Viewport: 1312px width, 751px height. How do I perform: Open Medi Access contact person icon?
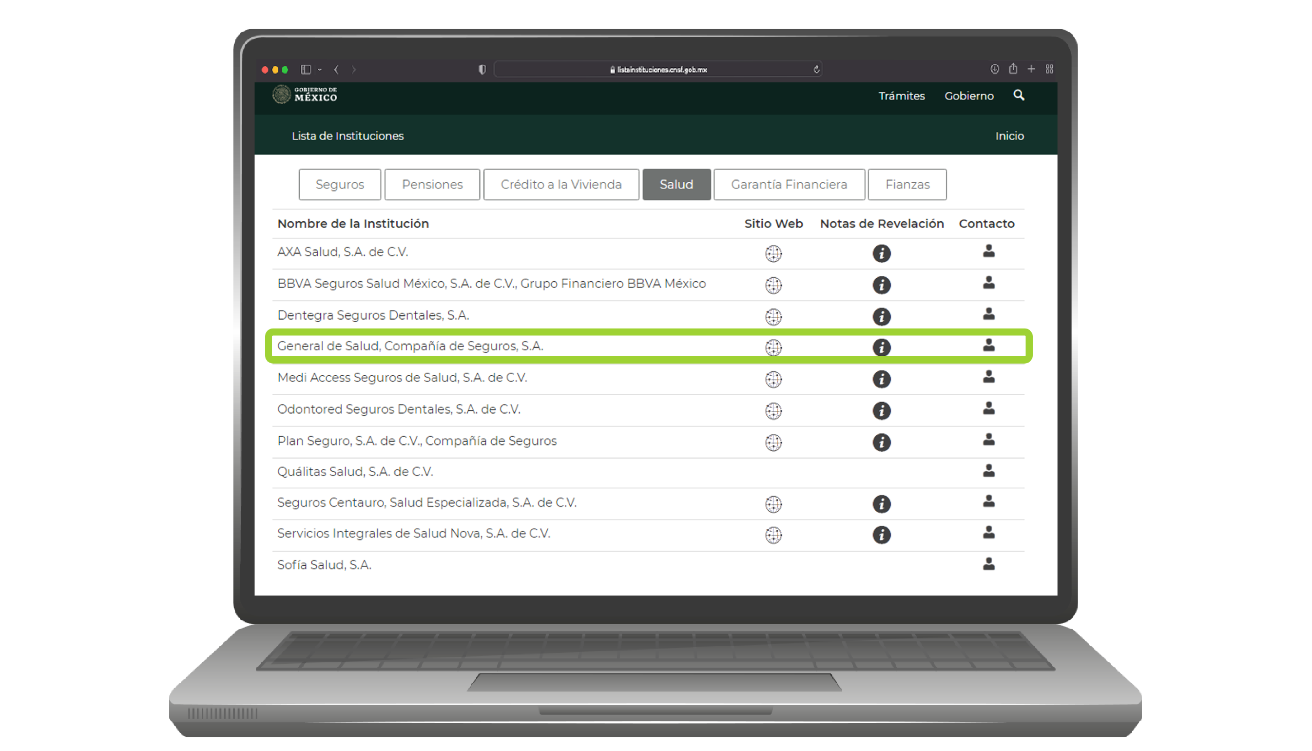click(988, 377)
